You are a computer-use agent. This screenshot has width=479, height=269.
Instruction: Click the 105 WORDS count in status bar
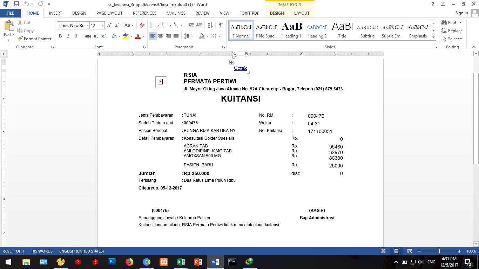click(x=41, y=251)
